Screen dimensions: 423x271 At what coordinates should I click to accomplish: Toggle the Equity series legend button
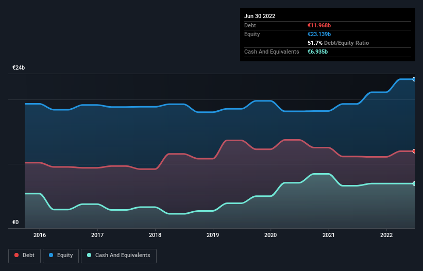(x=61, y=256)
